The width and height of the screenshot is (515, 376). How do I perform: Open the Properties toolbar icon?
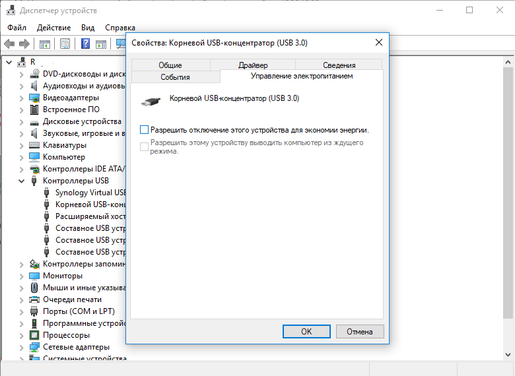[x=65, y=44]
